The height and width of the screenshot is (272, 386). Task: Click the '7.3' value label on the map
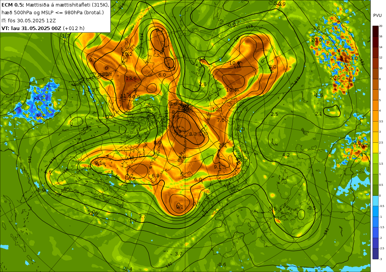pos(172,69)
